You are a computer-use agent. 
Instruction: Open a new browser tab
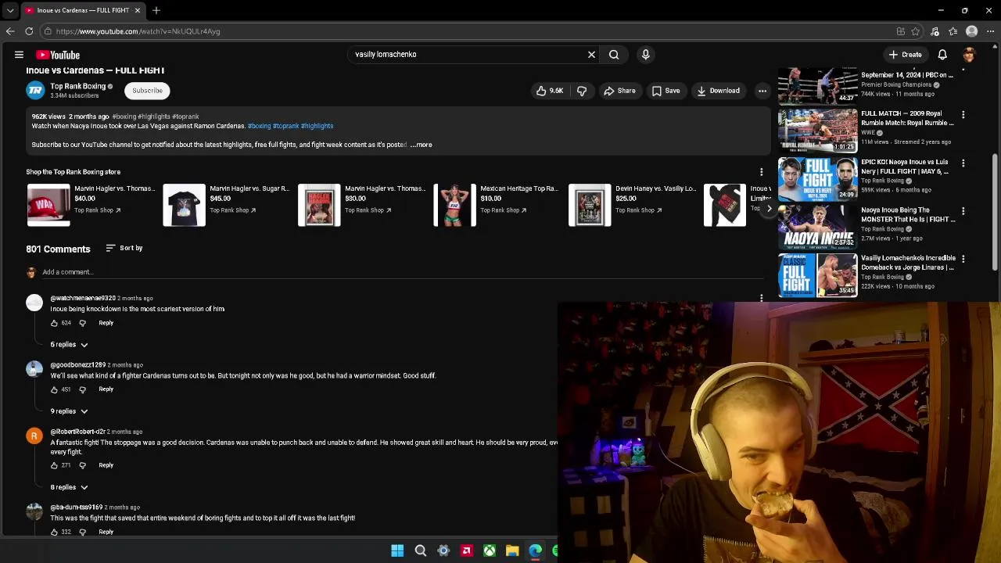coord(156,10)
